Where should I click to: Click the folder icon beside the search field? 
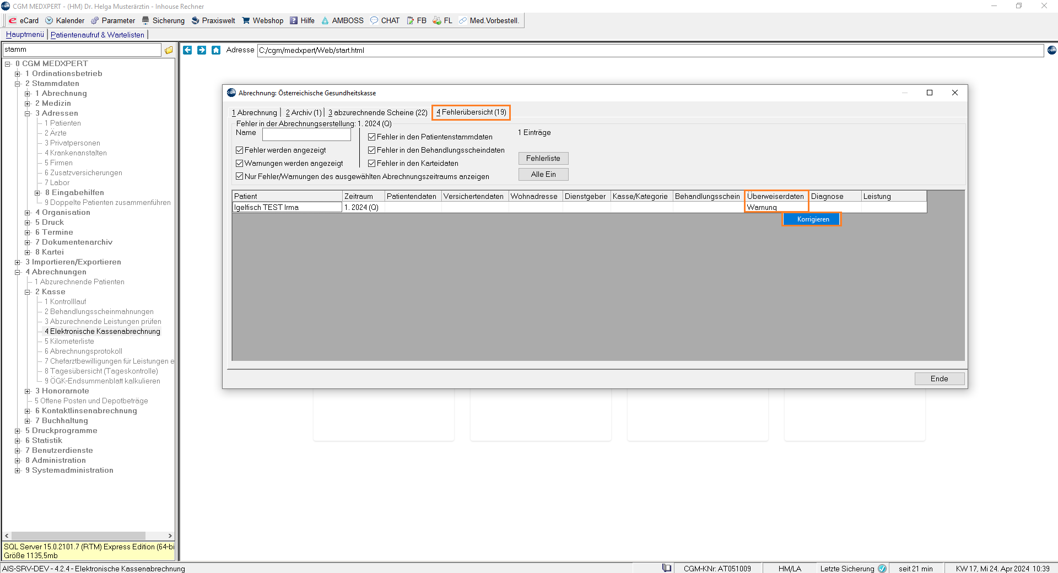[x=169, y=50]
